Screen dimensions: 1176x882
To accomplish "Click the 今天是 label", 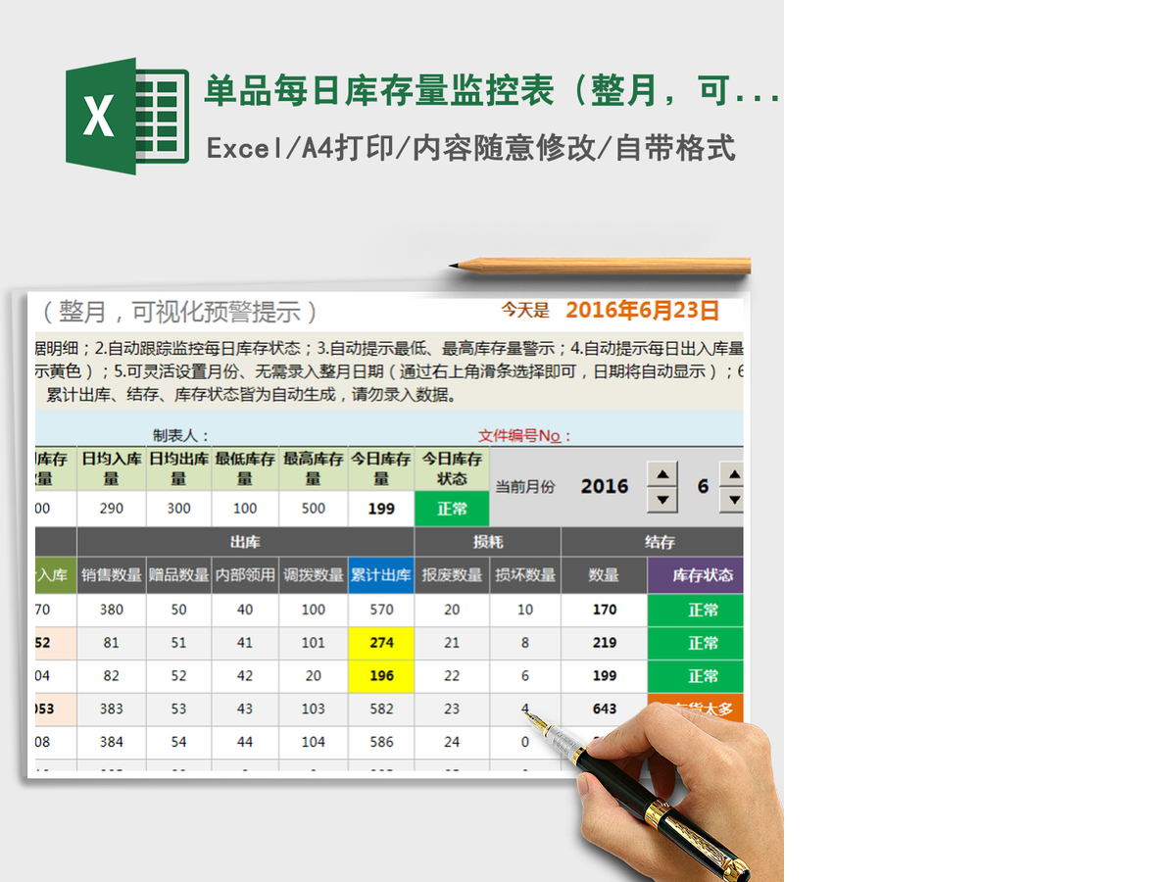I will [x=525, y=311].
